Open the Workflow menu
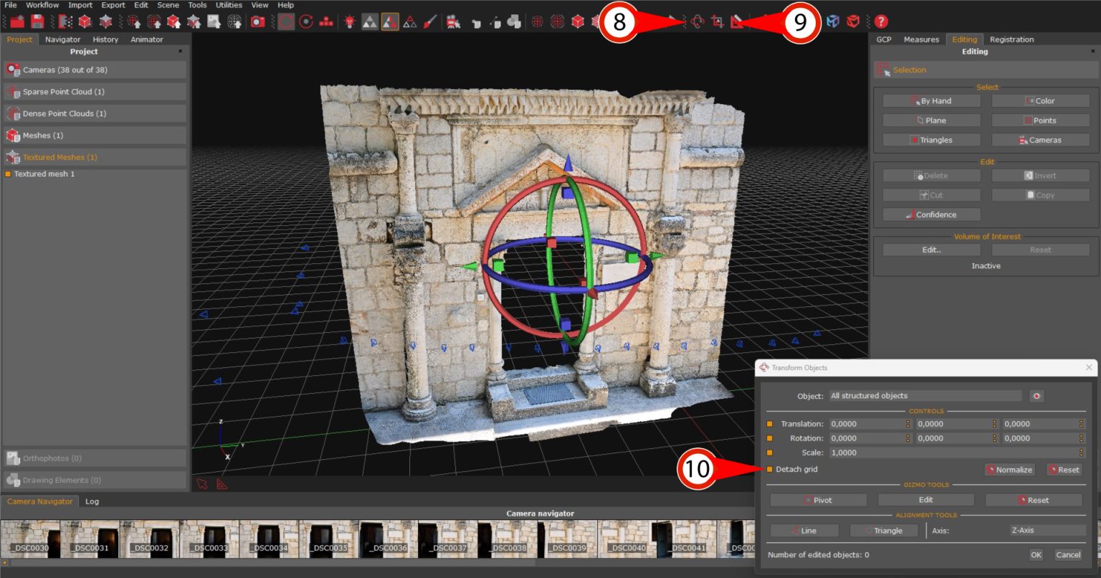 [42, 5]
